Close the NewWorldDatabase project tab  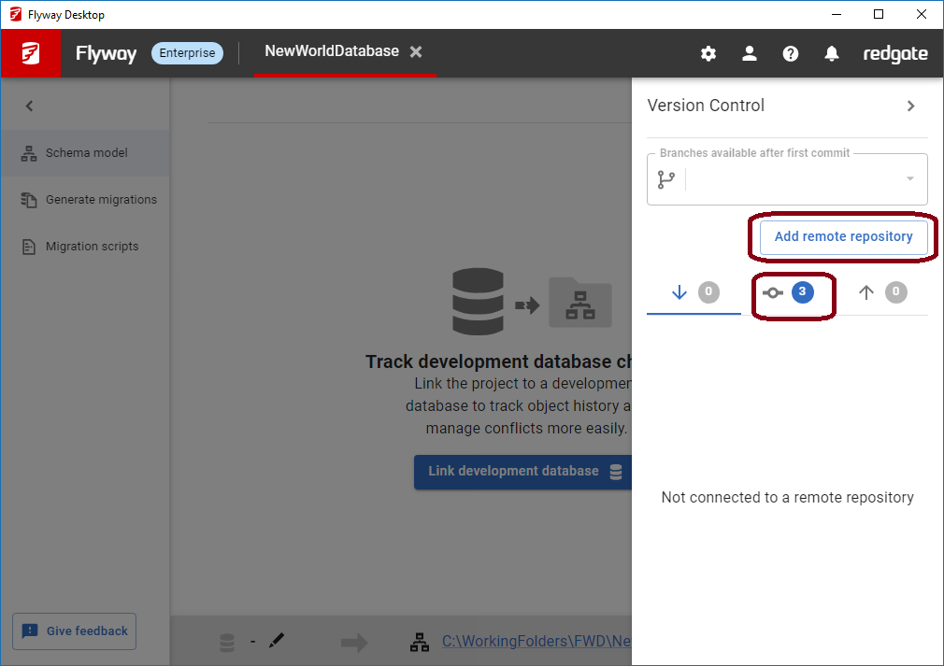[416, 52]
